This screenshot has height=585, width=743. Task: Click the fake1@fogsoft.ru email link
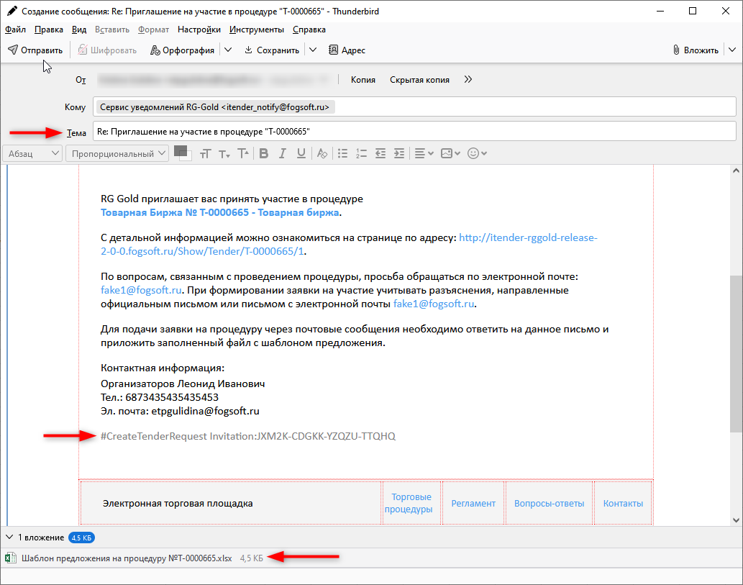click(x=142, y=291)
